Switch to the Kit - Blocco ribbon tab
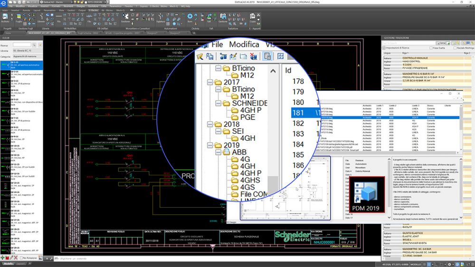This screenshot has width=475, height=267. pyautogui.click(x=107, y=10)
